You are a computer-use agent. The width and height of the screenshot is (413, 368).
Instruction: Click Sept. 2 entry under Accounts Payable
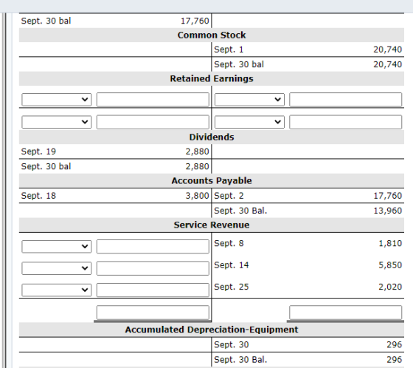click(229, 196)
